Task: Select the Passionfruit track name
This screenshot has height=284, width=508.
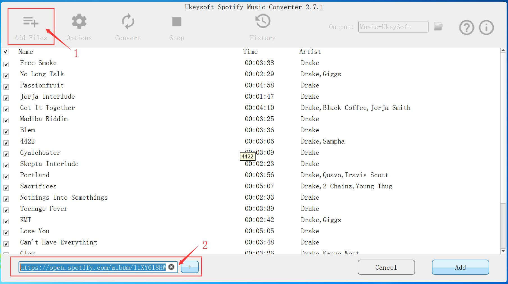Action: [x=42, y=85]
